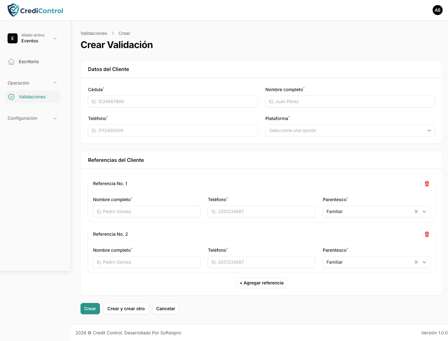
Task: Open Parentesco dropdown arrow in Referencia No. 1
Action: click(424, 212)
